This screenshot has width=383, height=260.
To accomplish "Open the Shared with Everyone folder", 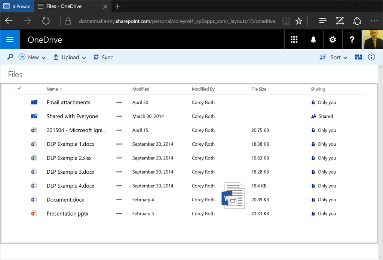I will click(72, 116).
